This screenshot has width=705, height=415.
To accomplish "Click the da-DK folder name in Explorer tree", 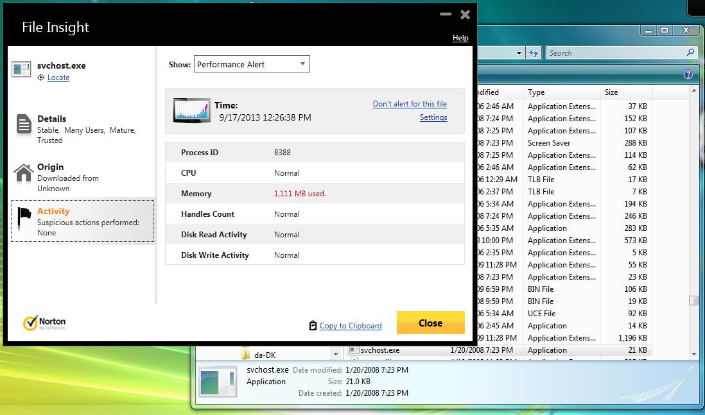I will tap(265, 355).
